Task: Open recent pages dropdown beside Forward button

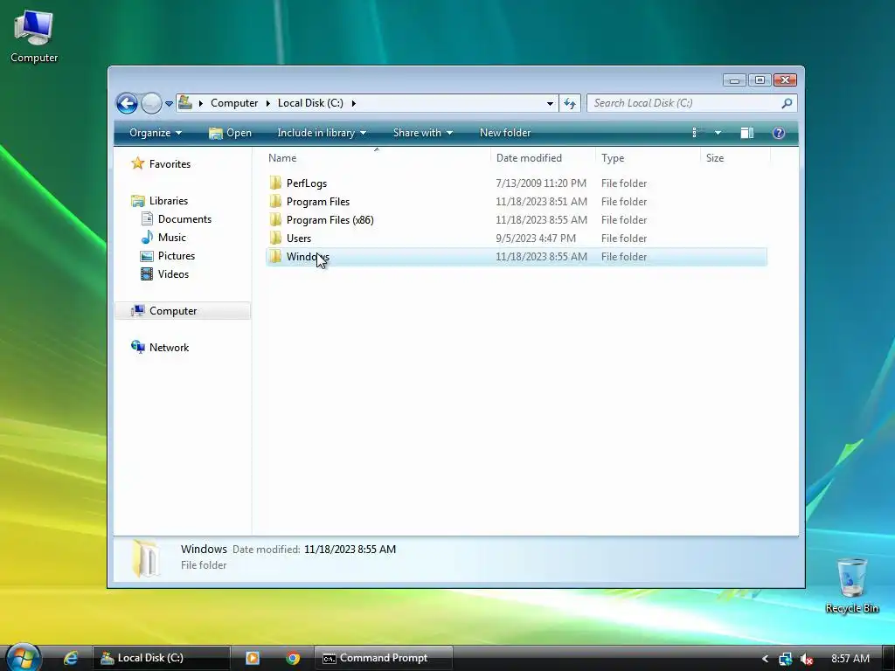Action: coord(169,104)
